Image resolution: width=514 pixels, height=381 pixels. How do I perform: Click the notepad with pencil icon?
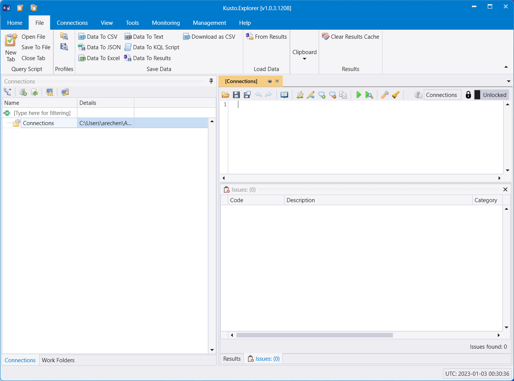300,95
